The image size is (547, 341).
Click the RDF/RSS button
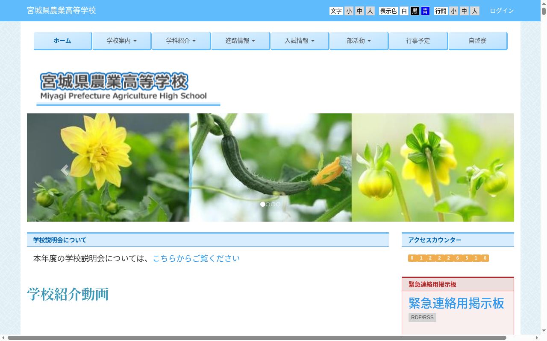[x=422, y=318]
